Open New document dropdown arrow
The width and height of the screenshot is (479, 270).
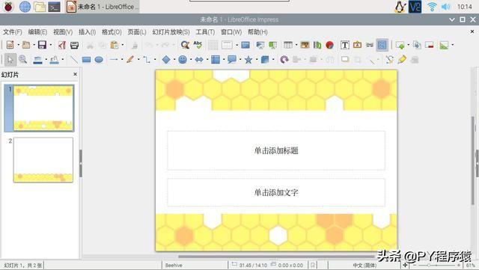point(18,45)
